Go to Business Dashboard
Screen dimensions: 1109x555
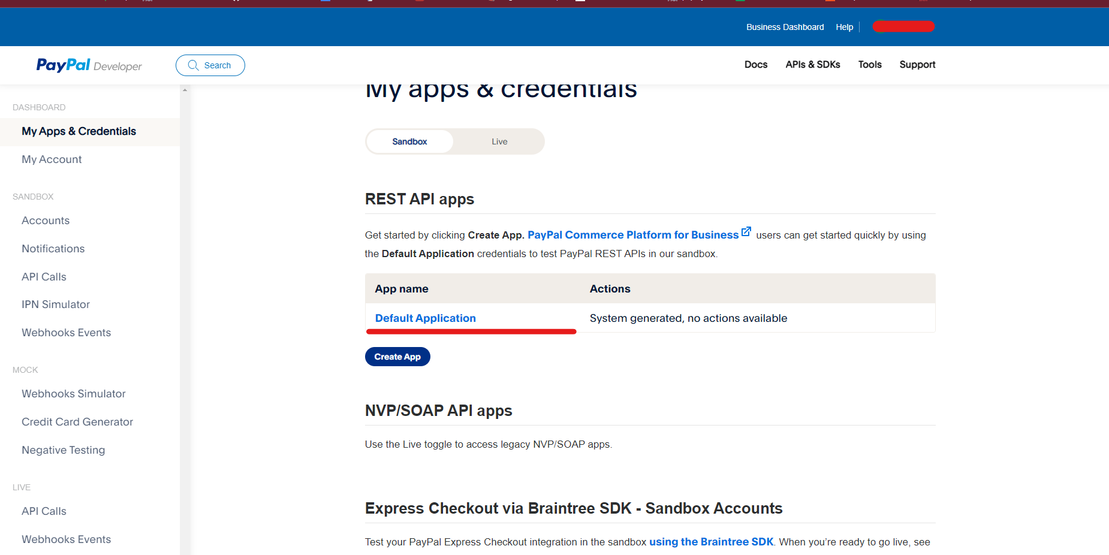785,27
